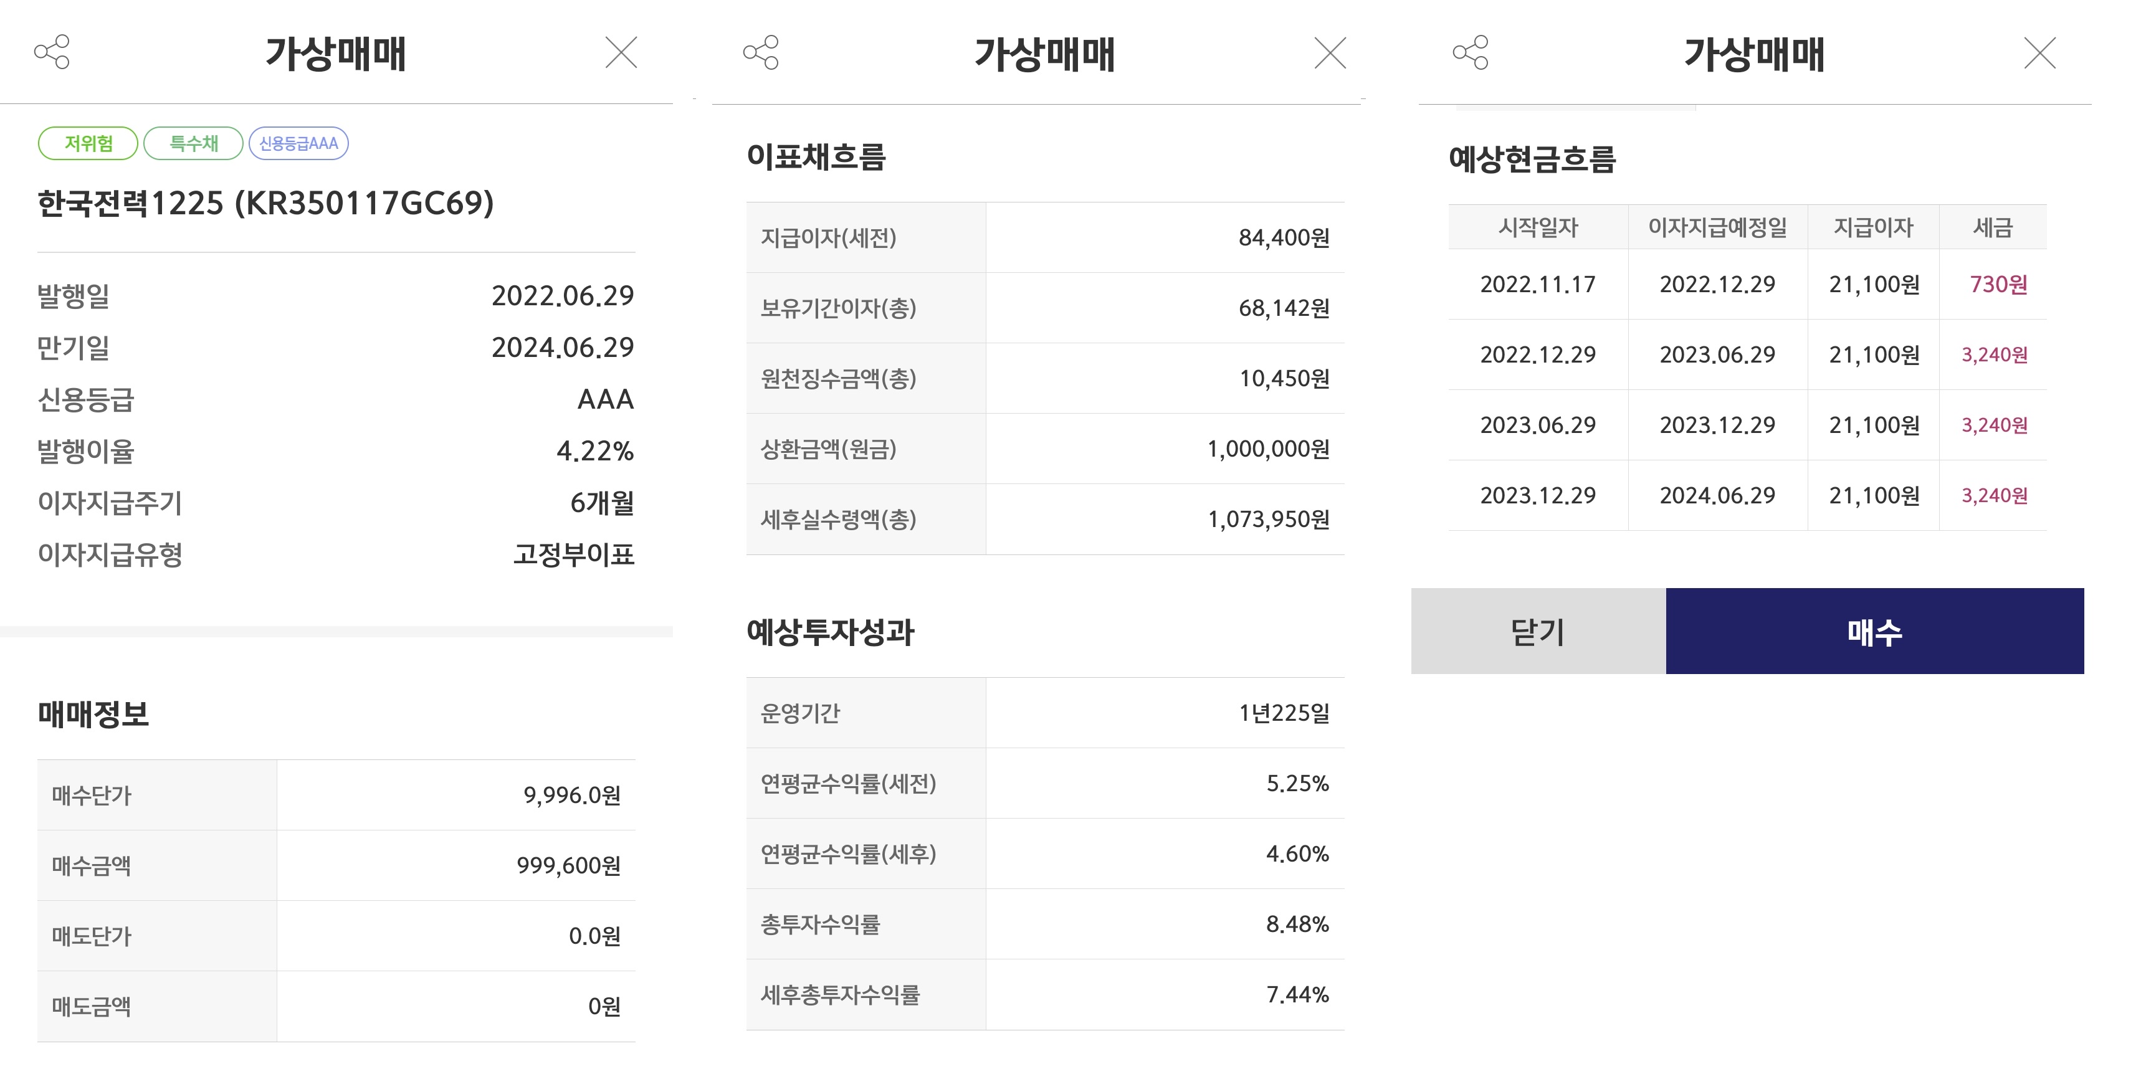Click the 매매정보 section heading
This screenshot has height=1079, width=2146.
point(93,714)
